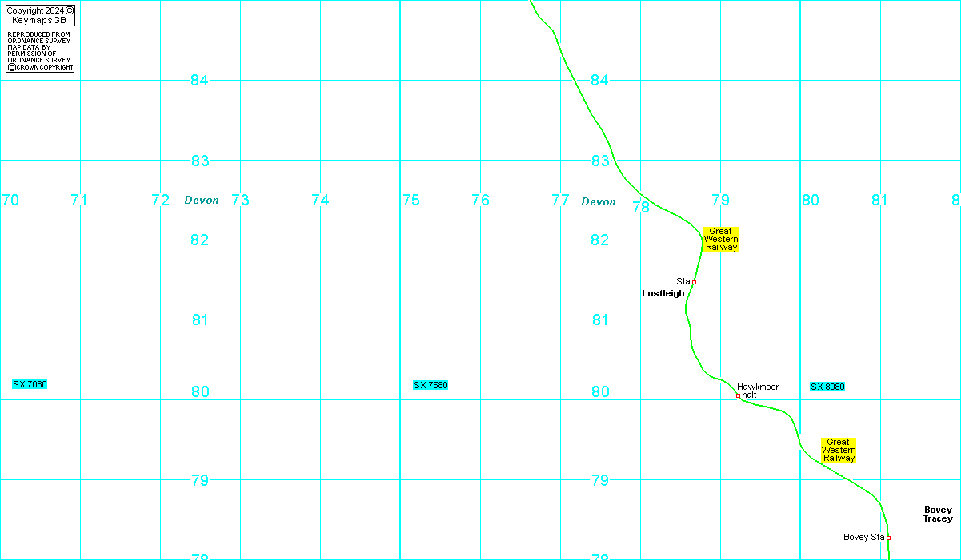The image size is (961, 560).
Task: Click the Hawkmoor halt text label
Action: (x=757, y=391)
